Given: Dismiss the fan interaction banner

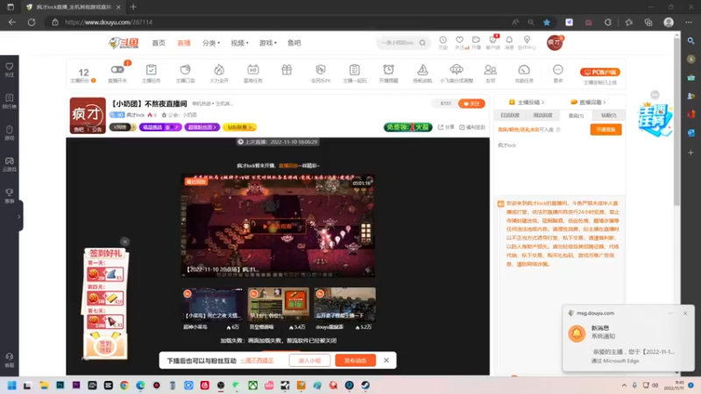Looking at the screenshot, I should 386,360.
